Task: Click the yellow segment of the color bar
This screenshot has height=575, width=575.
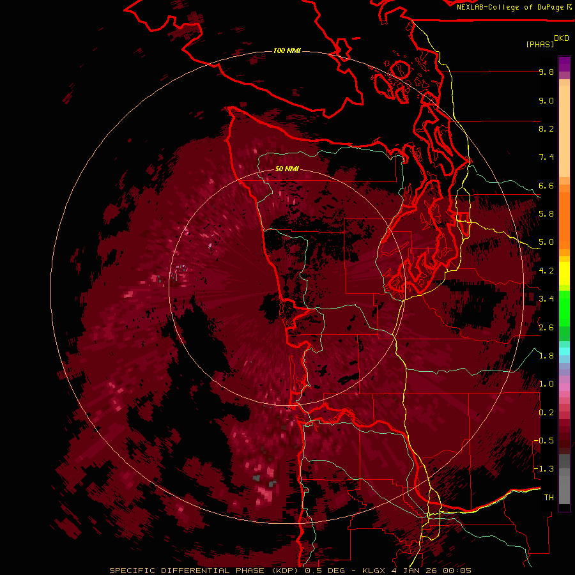Action: point(564,273)
